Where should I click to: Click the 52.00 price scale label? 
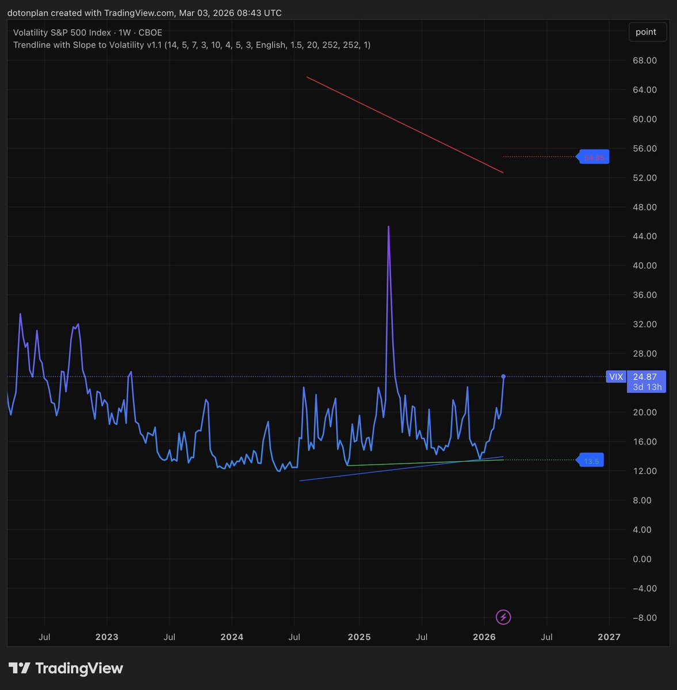[644, 178]
